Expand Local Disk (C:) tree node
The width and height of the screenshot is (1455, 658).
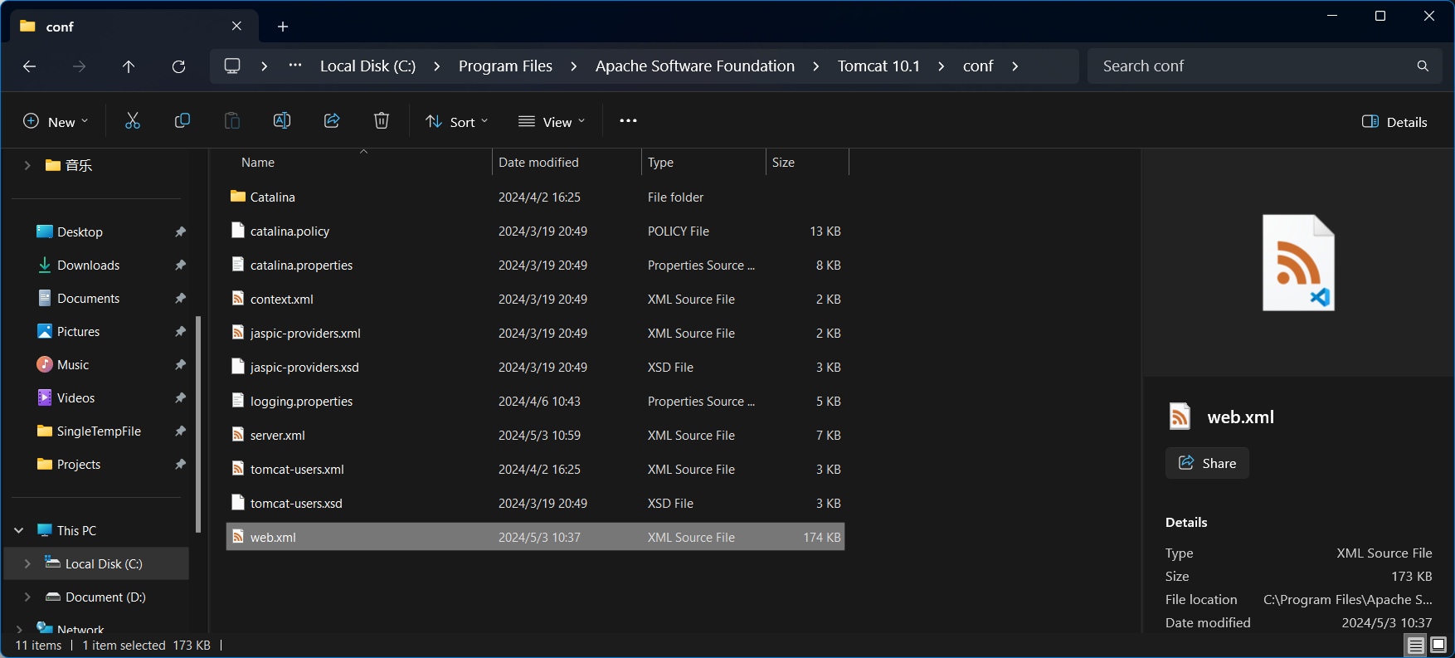pyautogui.click(x=27, y=563)
